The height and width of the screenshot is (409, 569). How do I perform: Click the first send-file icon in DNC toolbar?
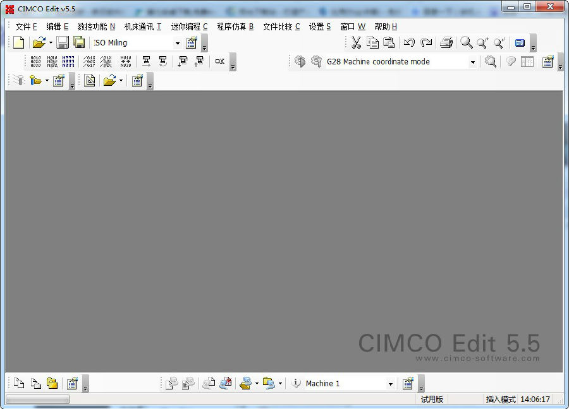171,383
